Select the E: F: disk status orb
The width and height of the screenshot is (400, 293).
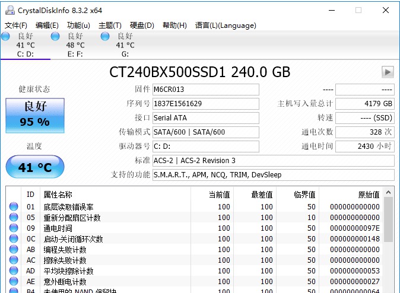(55, 36)
